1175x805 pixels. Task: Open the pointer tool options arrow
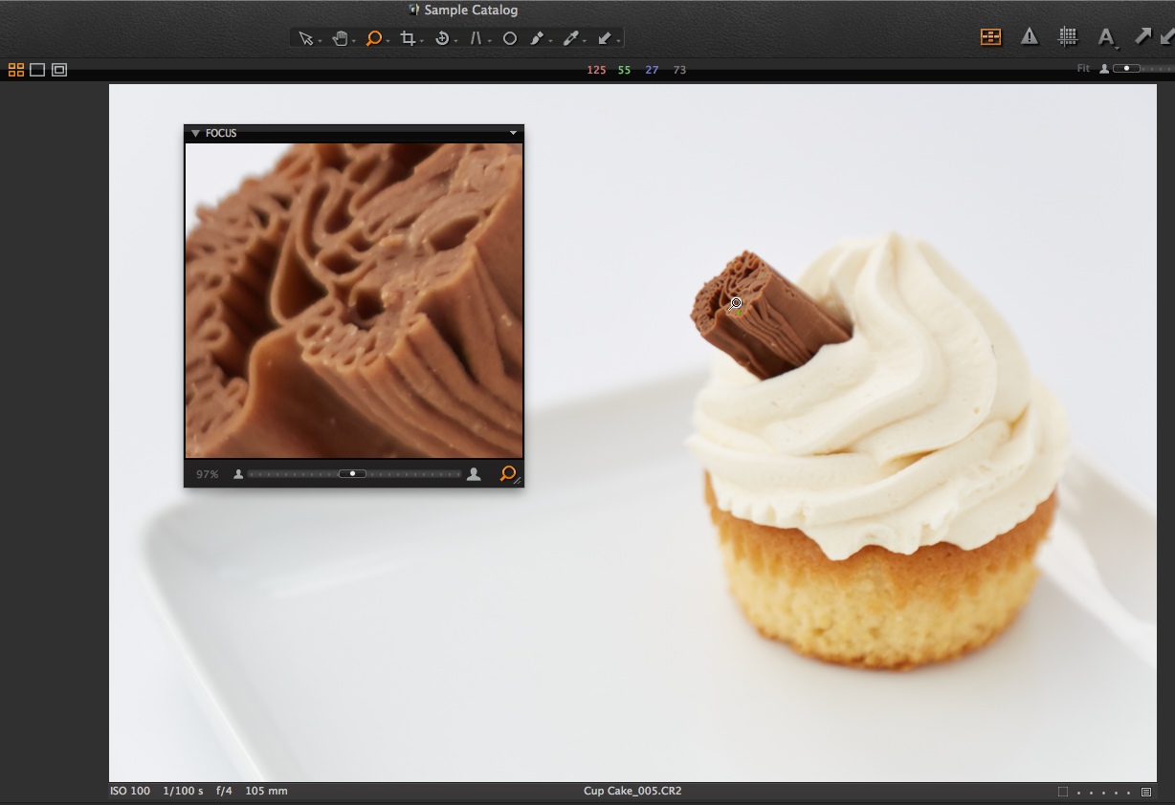click(x=320, y=41)
